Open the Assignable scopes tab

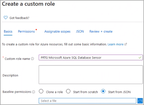57,31
